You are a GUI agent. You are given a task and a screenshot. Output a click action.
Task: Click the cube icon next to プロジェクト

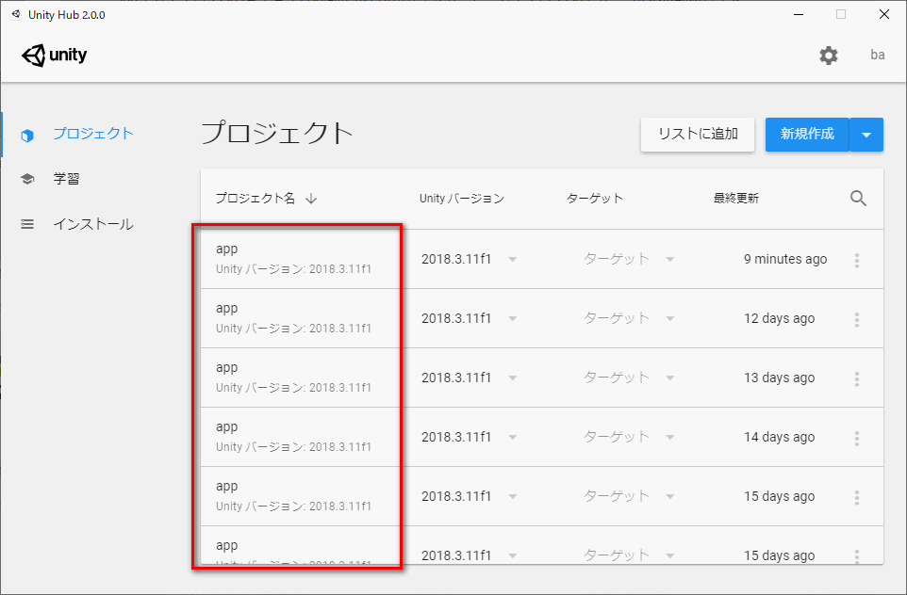click(27, 136)
